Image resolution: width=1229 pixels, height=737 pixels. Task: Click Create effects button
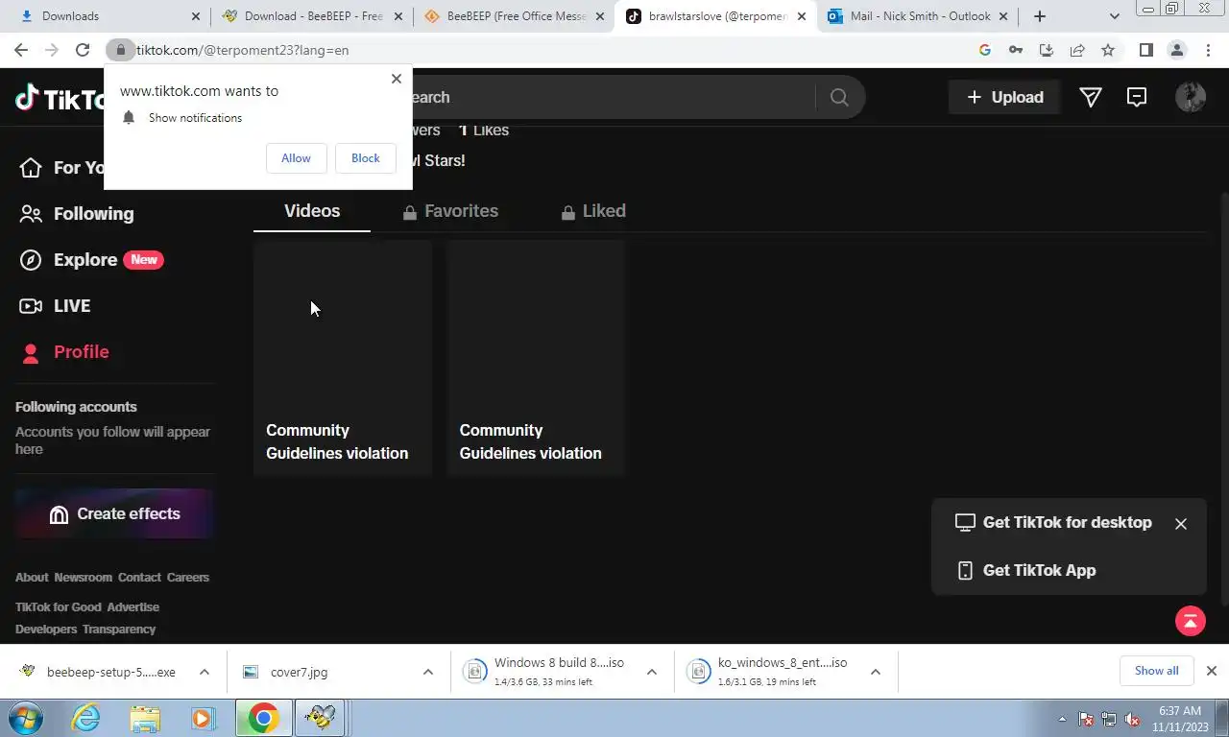point(114,514)
